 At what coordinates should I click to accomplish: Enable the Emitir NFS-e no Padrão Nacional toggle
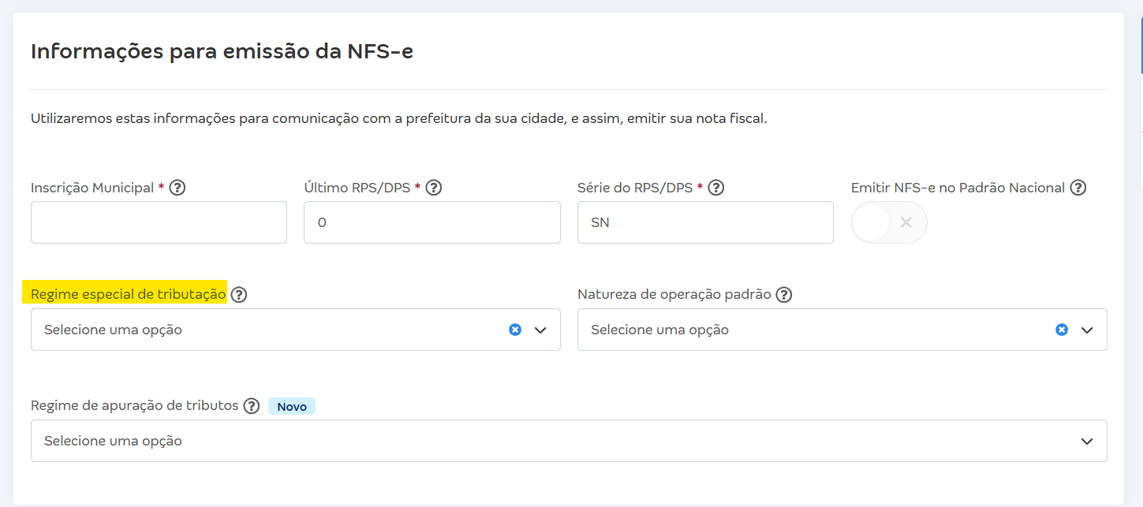889,222
